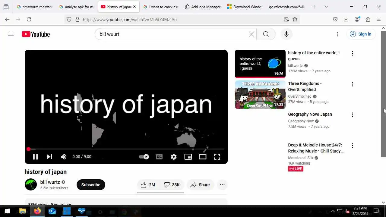Viewport: 386px width, 217px height.
Task: Reload the current page
Action: (29, 19)
